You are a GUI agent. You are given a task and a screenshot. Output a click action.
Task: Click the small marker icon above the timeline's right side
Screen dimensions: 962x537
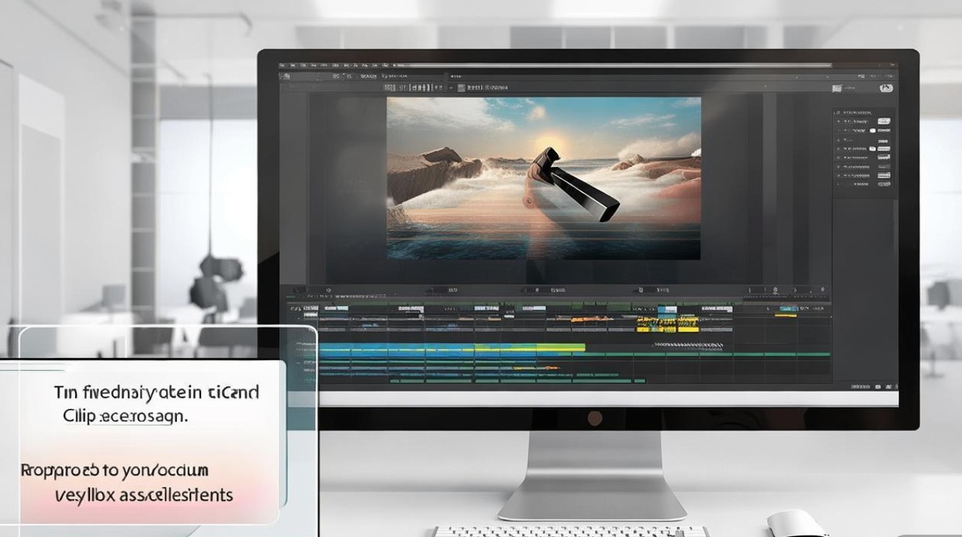[774, 291]
